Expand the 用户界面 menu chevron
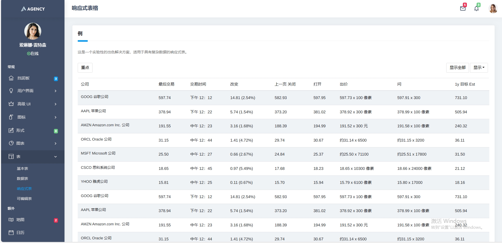The height and width of the screenshot is (243, 502). point(56,91)
